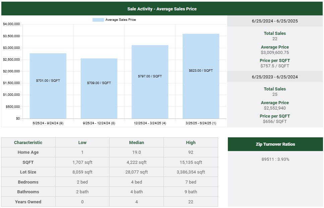Select the bar labeled $709.00 / SQFT
Image resolution: width=324 pixels, height=208 pixels.
click(x=99, y=88)
